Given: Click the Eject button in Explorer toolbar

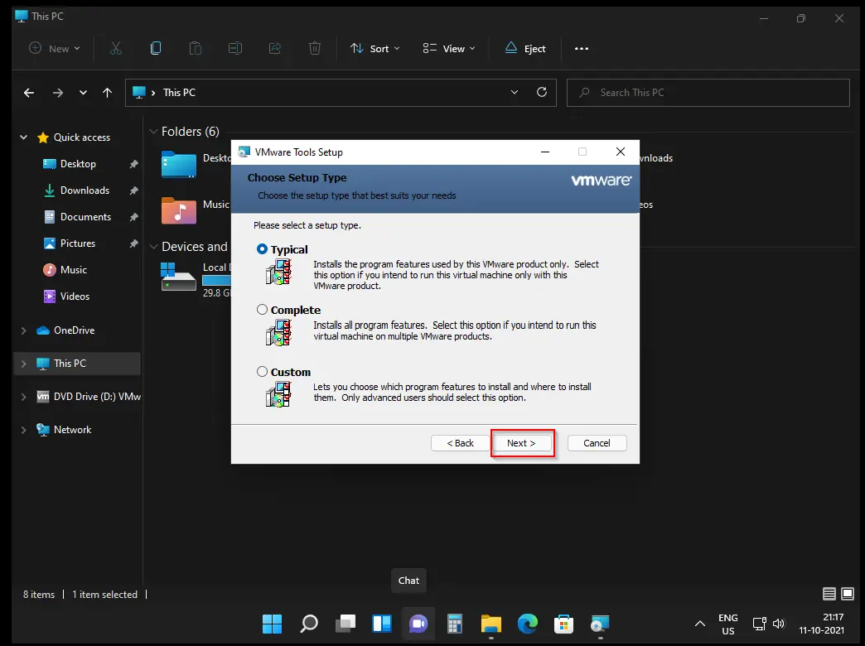Looking at the screenshot, I should pos(525,49).
